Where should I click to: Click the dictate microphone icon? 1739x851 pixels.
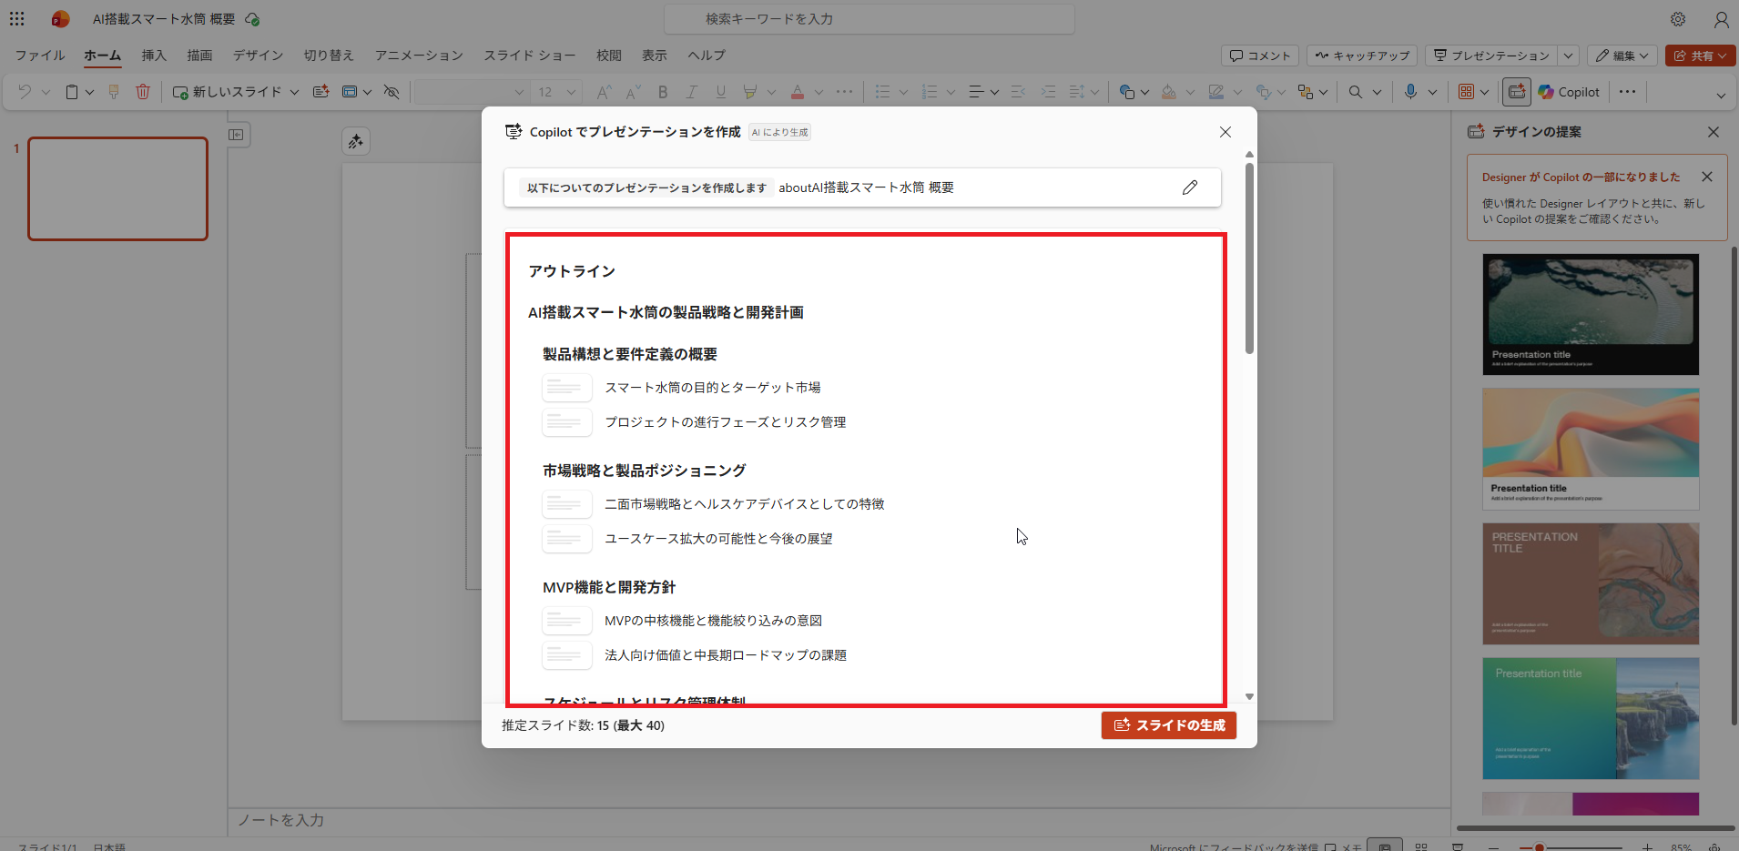point(1410,92)
